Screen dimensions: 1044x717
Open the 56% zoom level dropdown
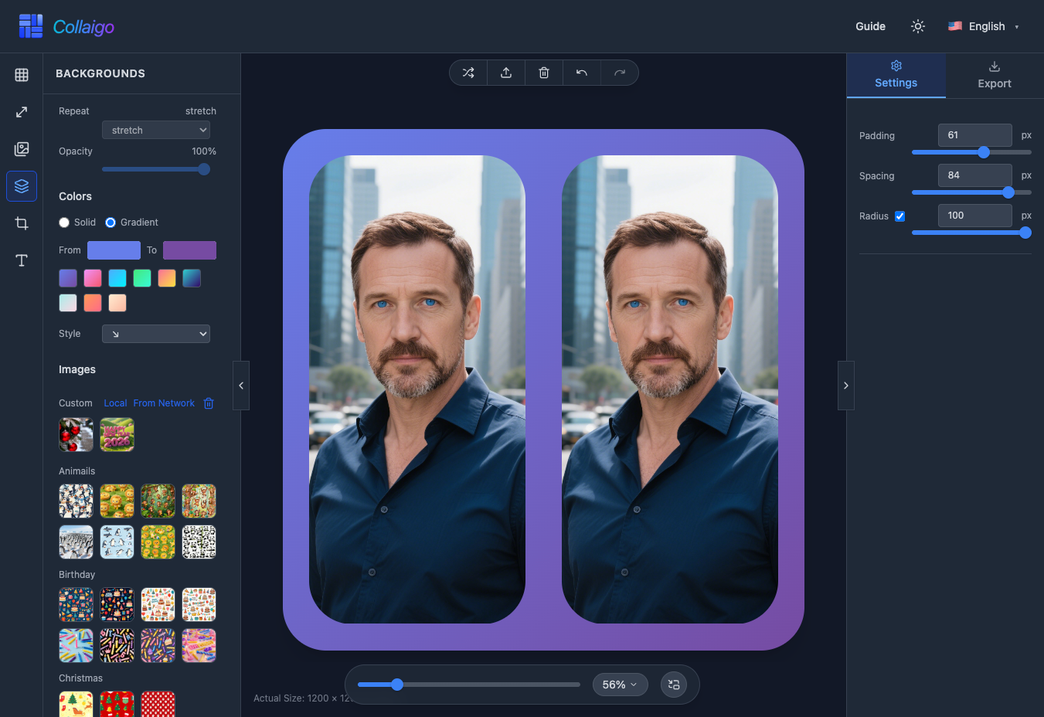coord(620,685)
